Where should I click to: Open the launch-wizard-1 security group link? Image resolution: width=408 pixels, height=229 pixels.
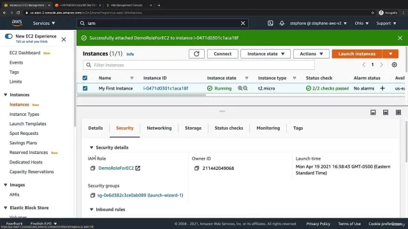[x=140, y=195]
